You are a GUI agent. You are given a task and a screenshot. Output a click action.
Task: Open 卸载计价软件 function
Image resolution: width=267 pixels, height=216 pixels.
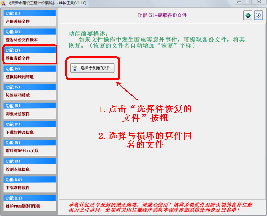tap(29, 114)
